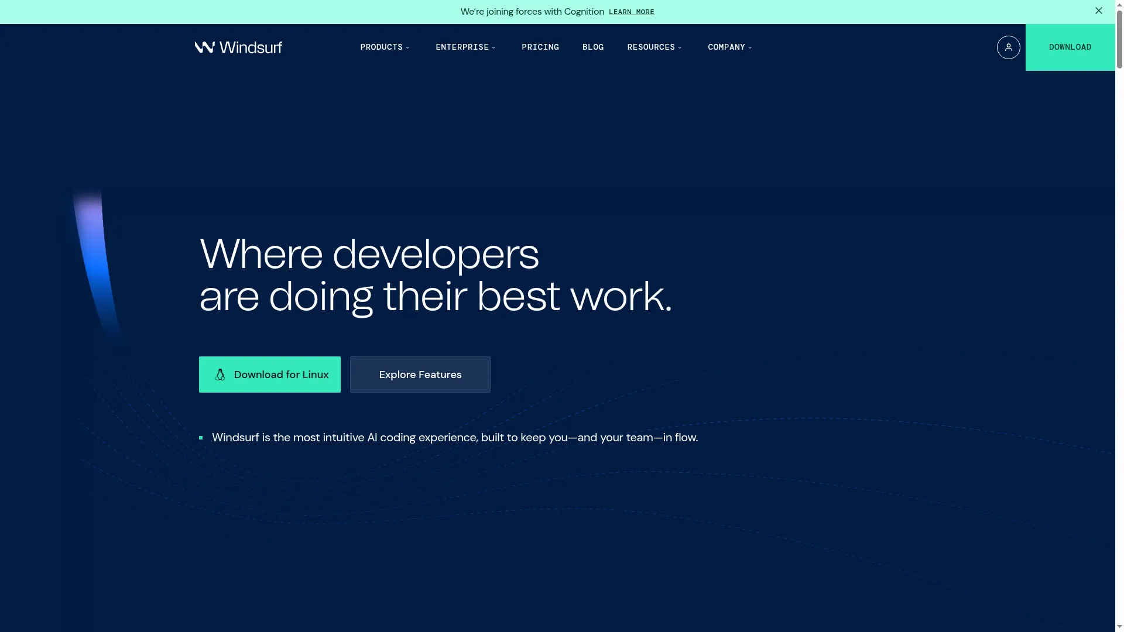The height and width of the screenshot is (632, 1124).
Task: Click the Learn More banner link
Action: pyautogui.click(x=631, y=12)
